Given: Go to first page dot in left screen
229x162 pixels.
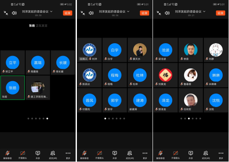Looking at the screenshot, I should [x=28, y=118].
